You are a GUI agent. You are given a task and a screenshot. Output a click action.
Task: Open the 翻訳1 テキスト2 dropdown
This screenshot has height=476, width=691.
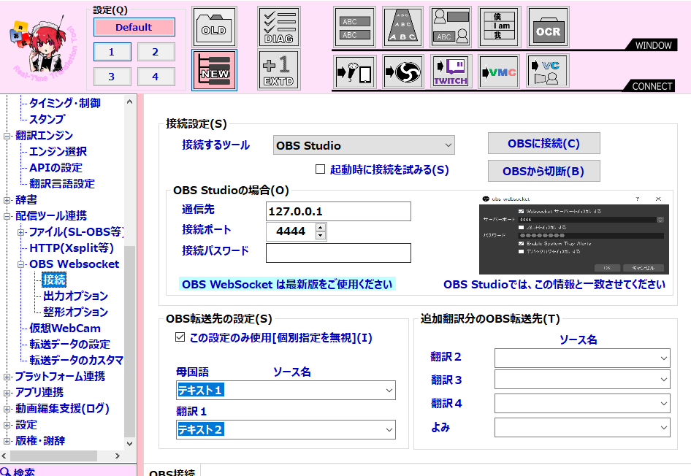point(286,429)
